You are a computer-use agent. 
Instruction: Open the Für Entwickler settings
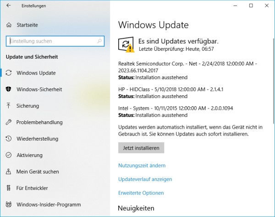[x=32, y=188]
